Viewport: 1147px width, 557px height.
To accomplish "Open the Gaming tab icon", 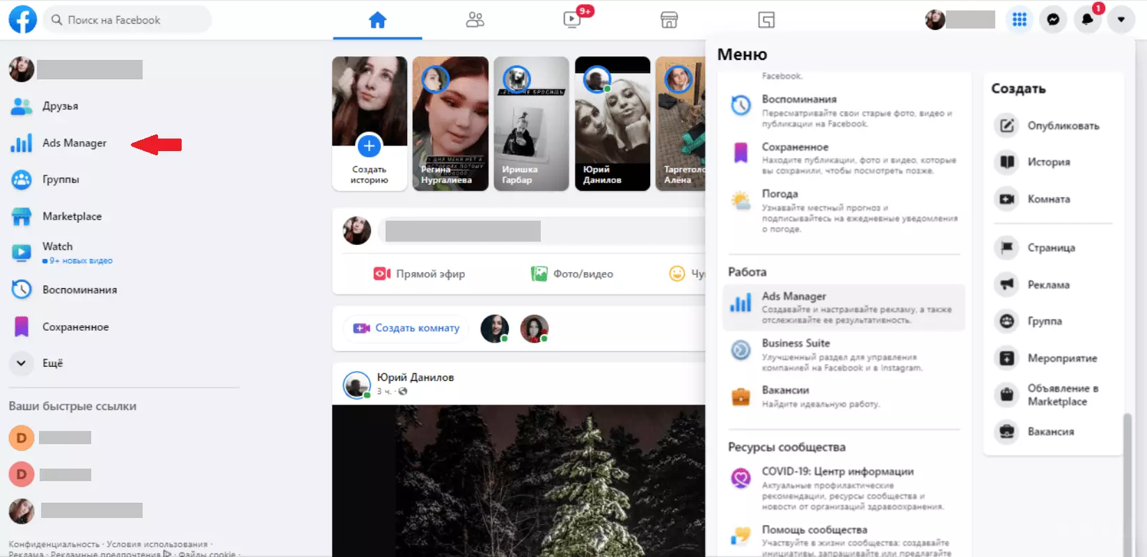I will point(766,20).
